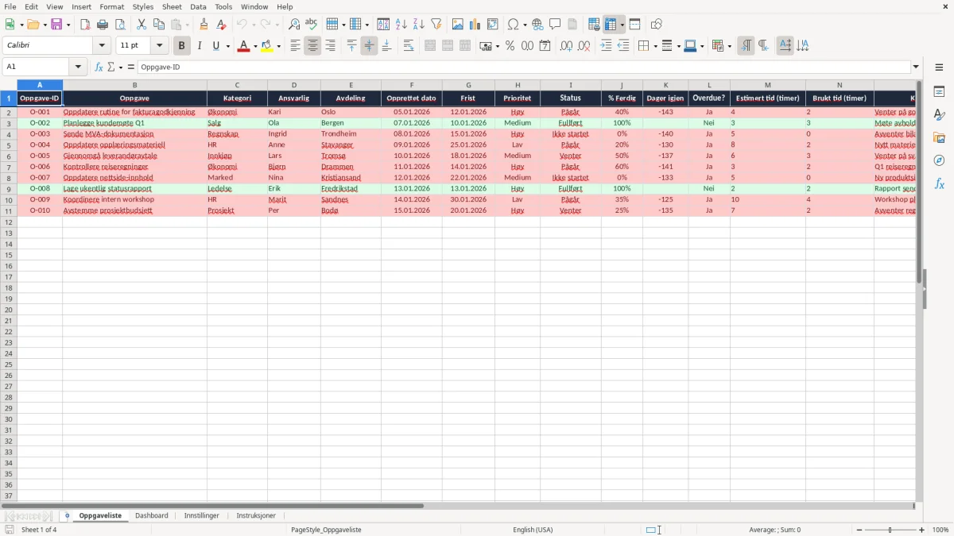Open the Open-document dropdown arrow

pyautogui.click(x=45, y=25)
